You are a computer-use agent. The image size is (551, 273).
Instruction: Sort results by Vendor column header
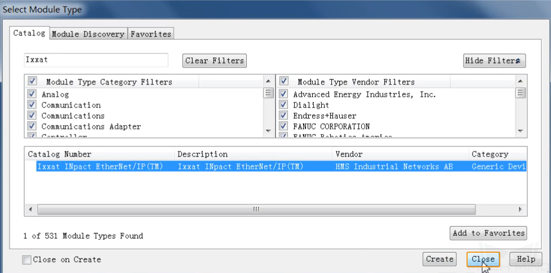click(x=400, y=154)
